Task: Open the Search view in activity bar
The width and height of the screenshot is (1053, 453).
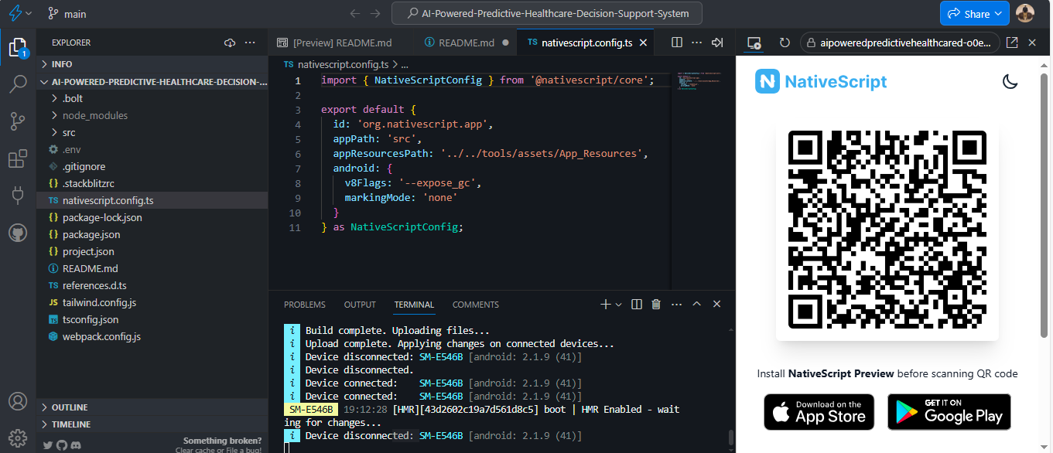Action: coord(18,84)
